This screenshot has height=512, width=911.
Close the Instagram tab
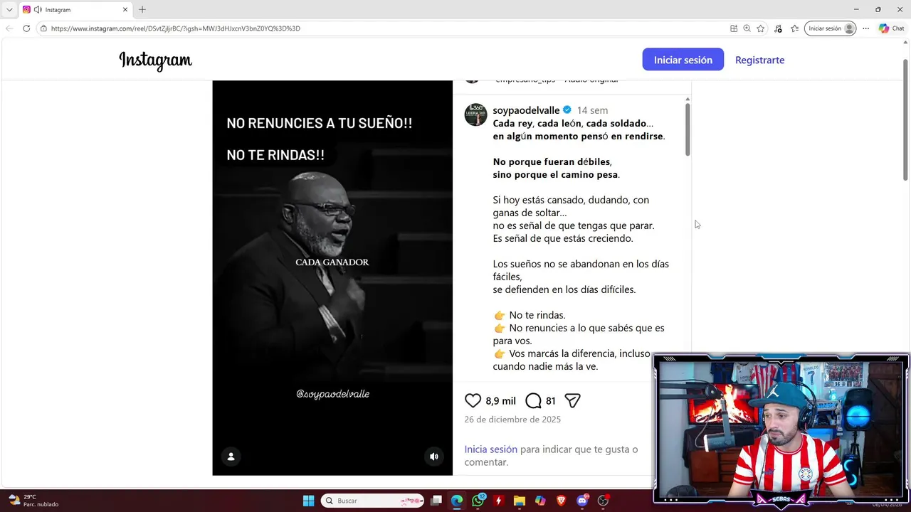[125, 10]
